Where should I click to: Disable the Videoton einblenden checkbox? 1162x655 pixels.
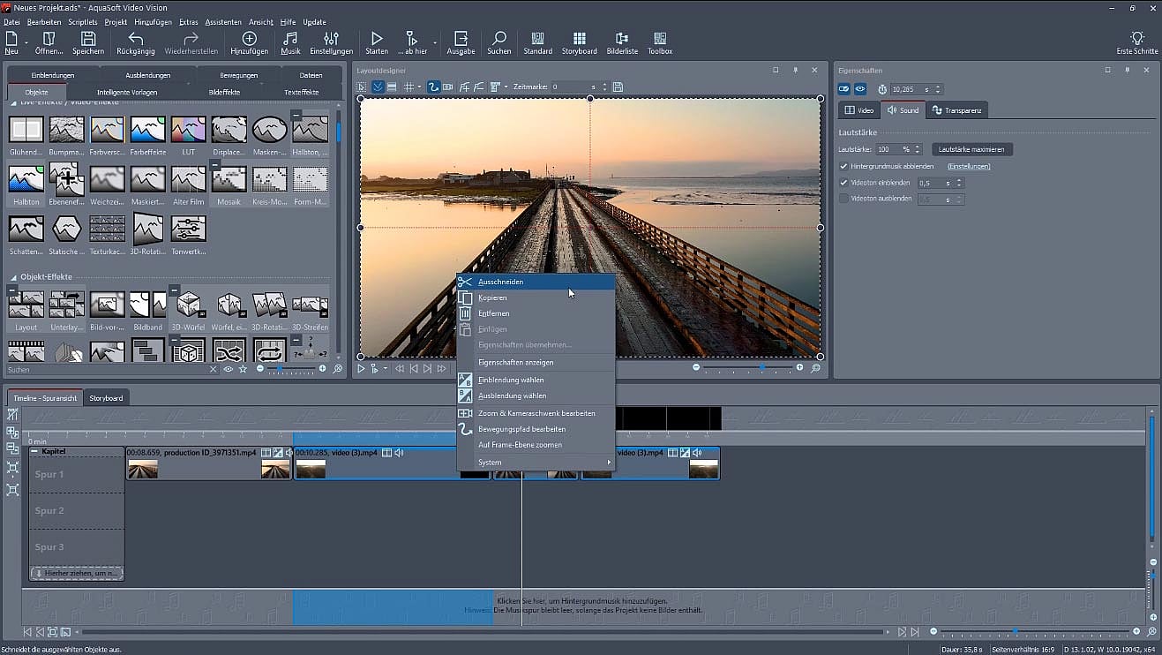coord(843,183)
